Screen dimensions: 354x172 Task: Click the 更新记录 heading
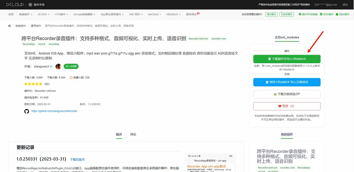[x=25, y=148]
